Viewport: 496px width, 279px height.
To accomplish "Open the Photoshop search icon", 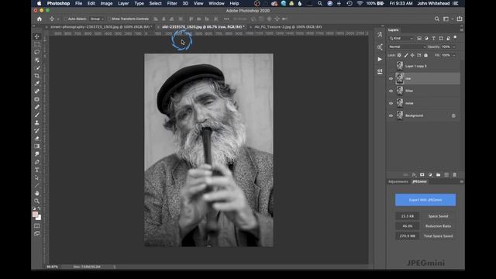I will tap(436, 19).
